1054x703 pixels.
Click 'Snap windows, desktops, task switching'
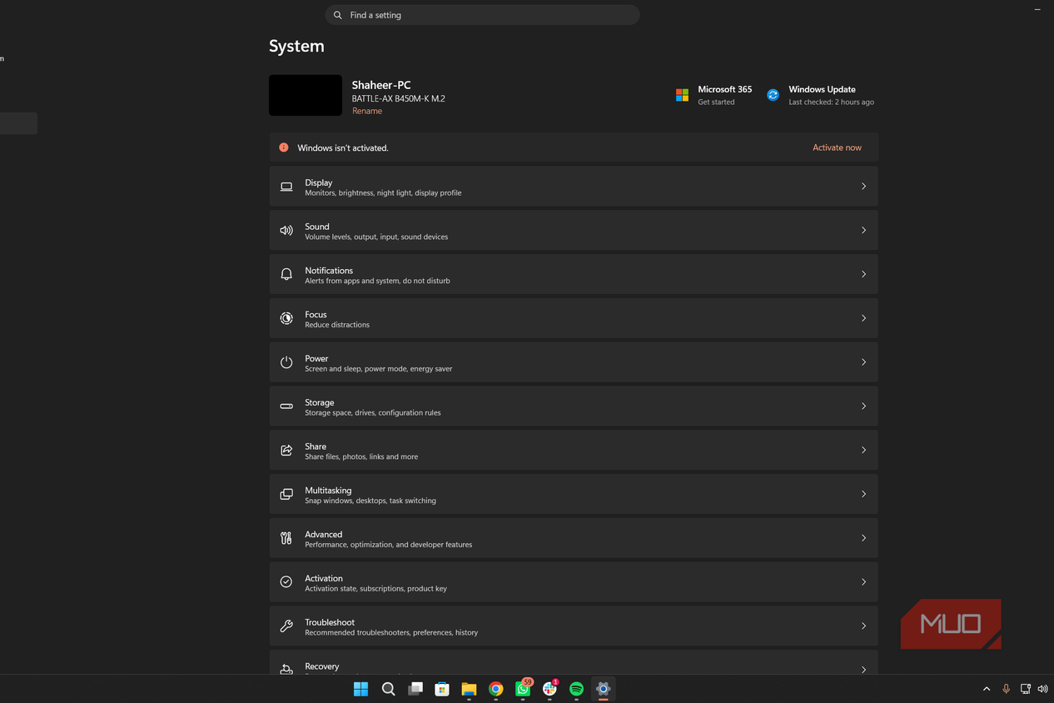(370, 501)
